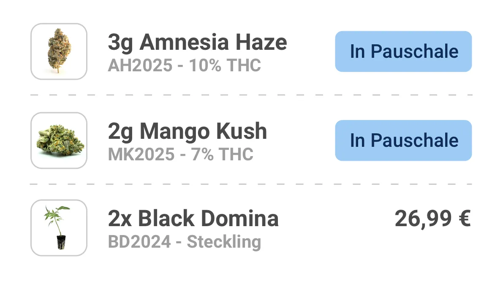Viewport: 503px width, 281px height.
Task: Click the dashed divider below Mango Kush
Action: click(x=251, y=184)
